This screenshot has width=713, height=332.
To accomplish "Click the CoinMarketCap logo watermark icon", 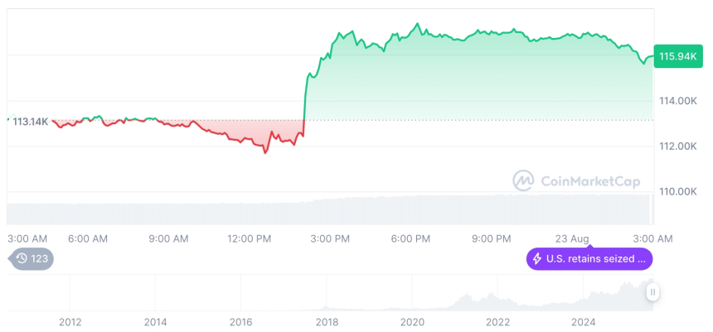I will point(523,180).
